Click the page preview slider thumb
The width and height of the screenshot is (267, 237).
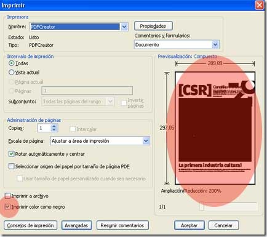coord(202,207)
